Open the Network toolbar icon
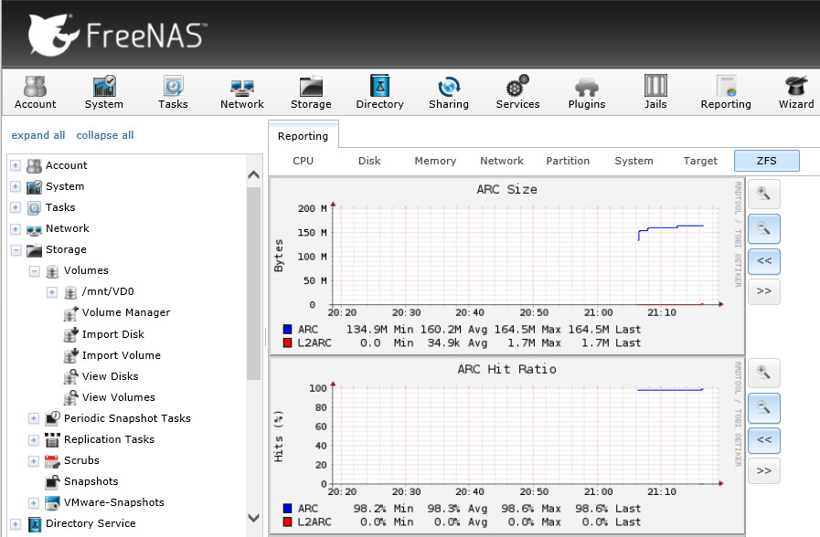This screenshot has height=537, width=820. pyautogui.click(x=242, y=92)
